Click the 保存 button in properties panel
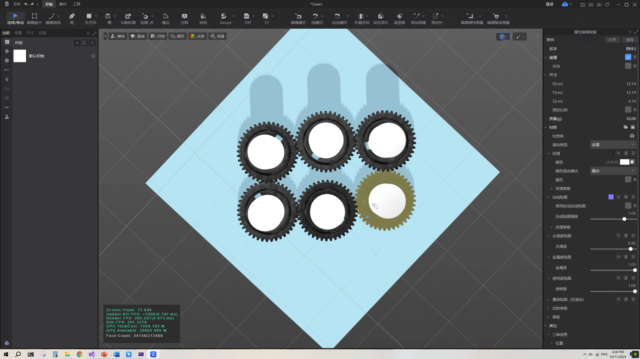The width and height of the screenshot is (640, 359). pos(630,40)
